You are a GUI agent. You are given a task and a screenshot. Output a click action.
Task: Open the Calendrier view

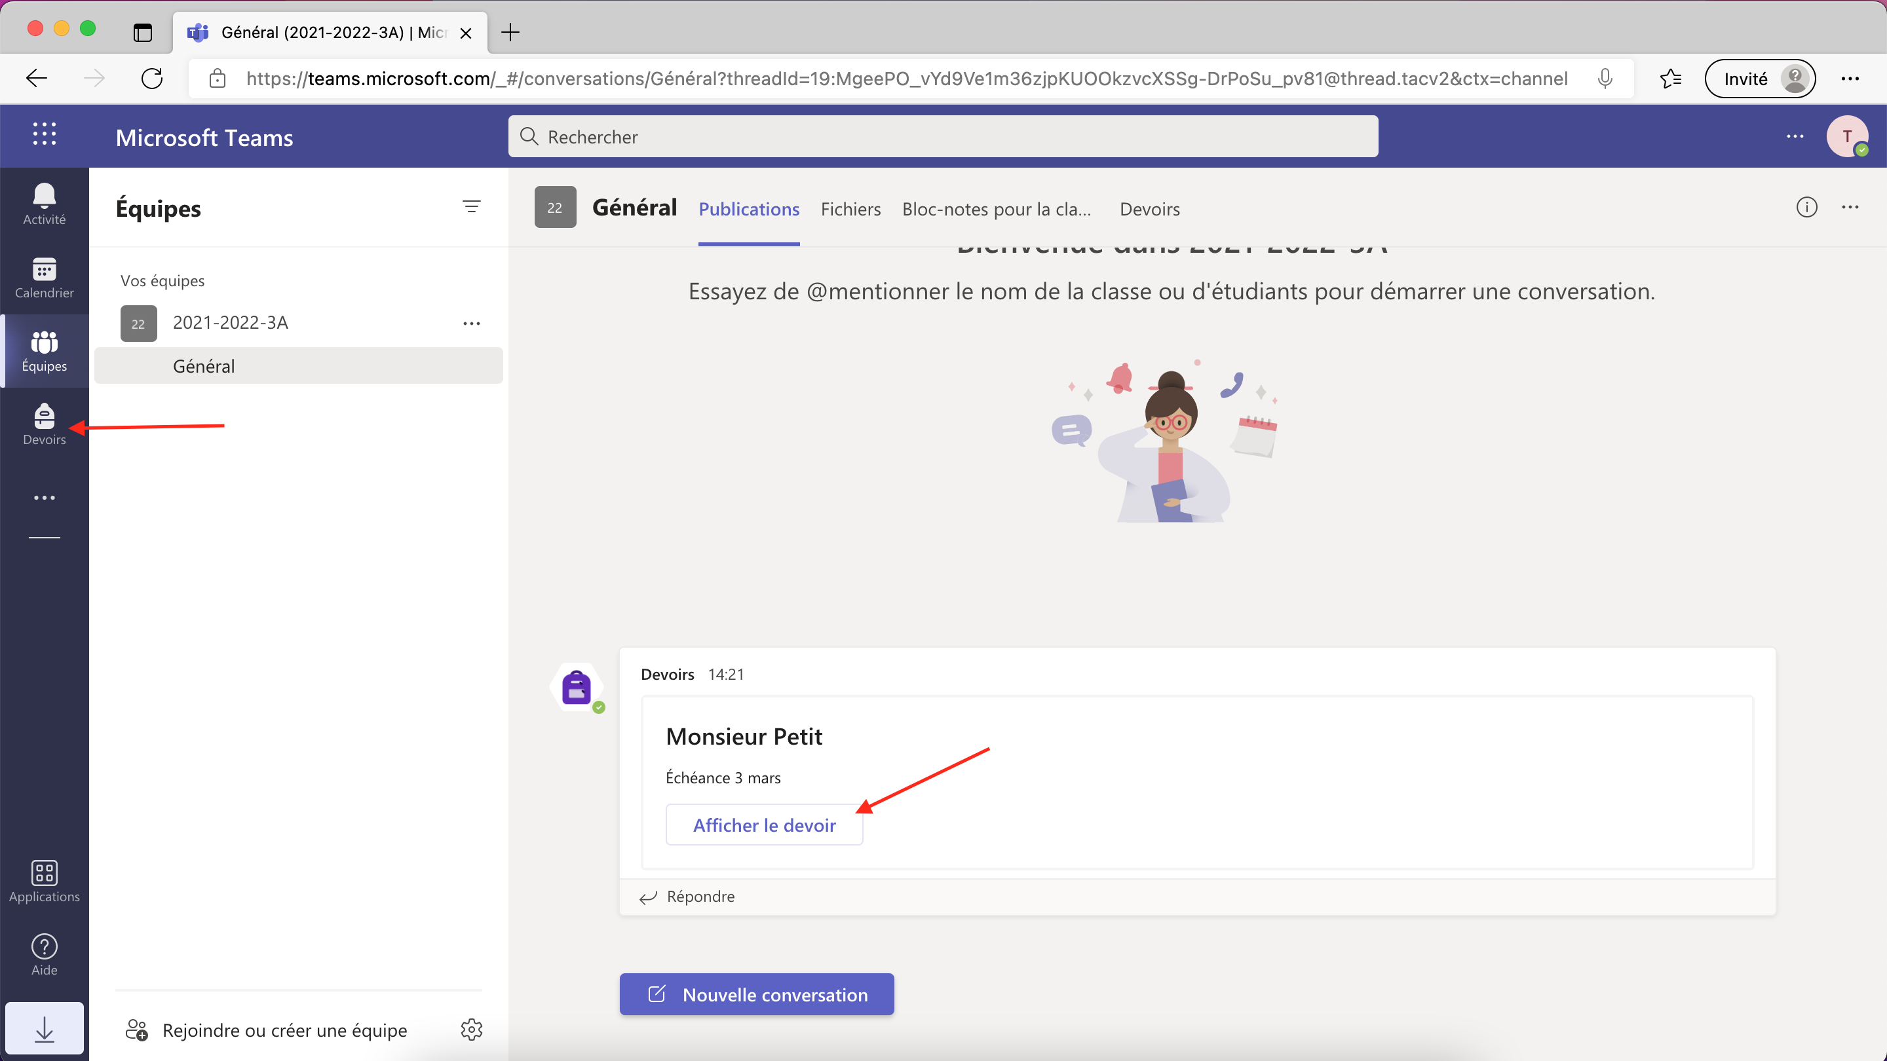(x=44, y=278)
